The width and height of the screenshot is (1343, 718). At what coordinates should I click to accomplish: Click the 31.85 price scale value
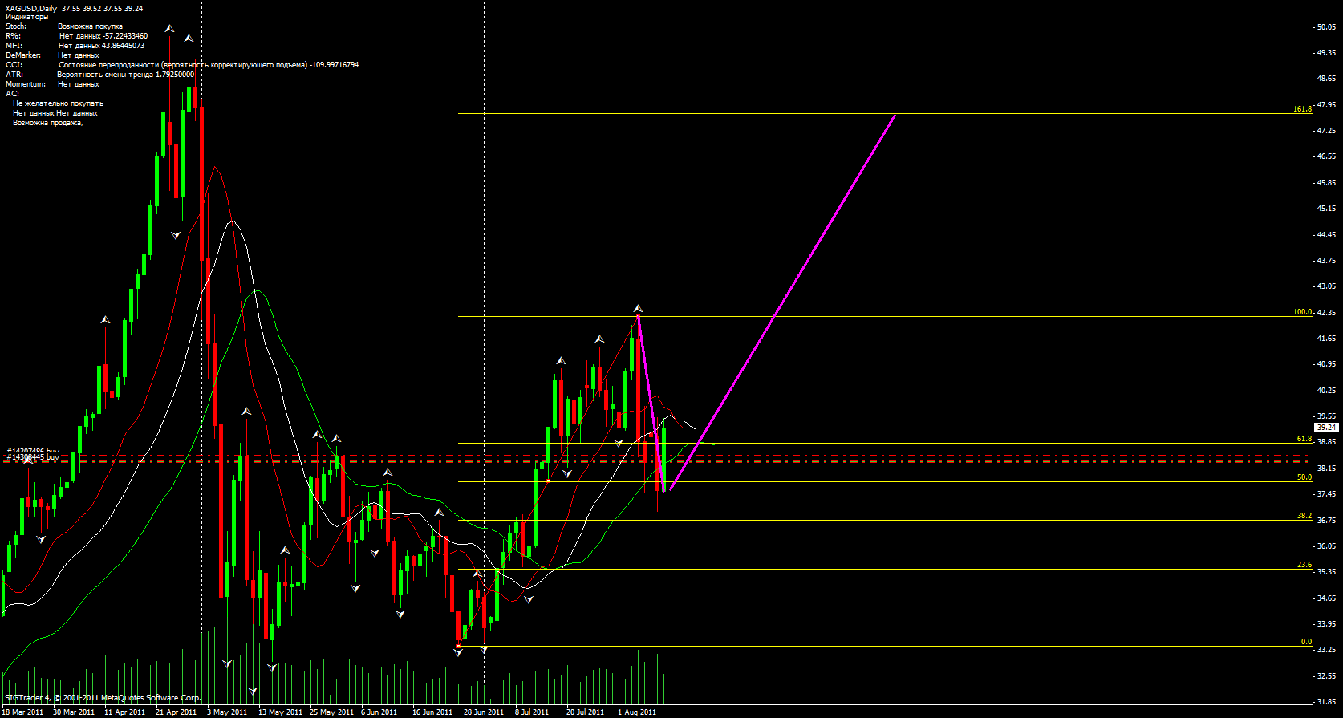point(1326,700)
